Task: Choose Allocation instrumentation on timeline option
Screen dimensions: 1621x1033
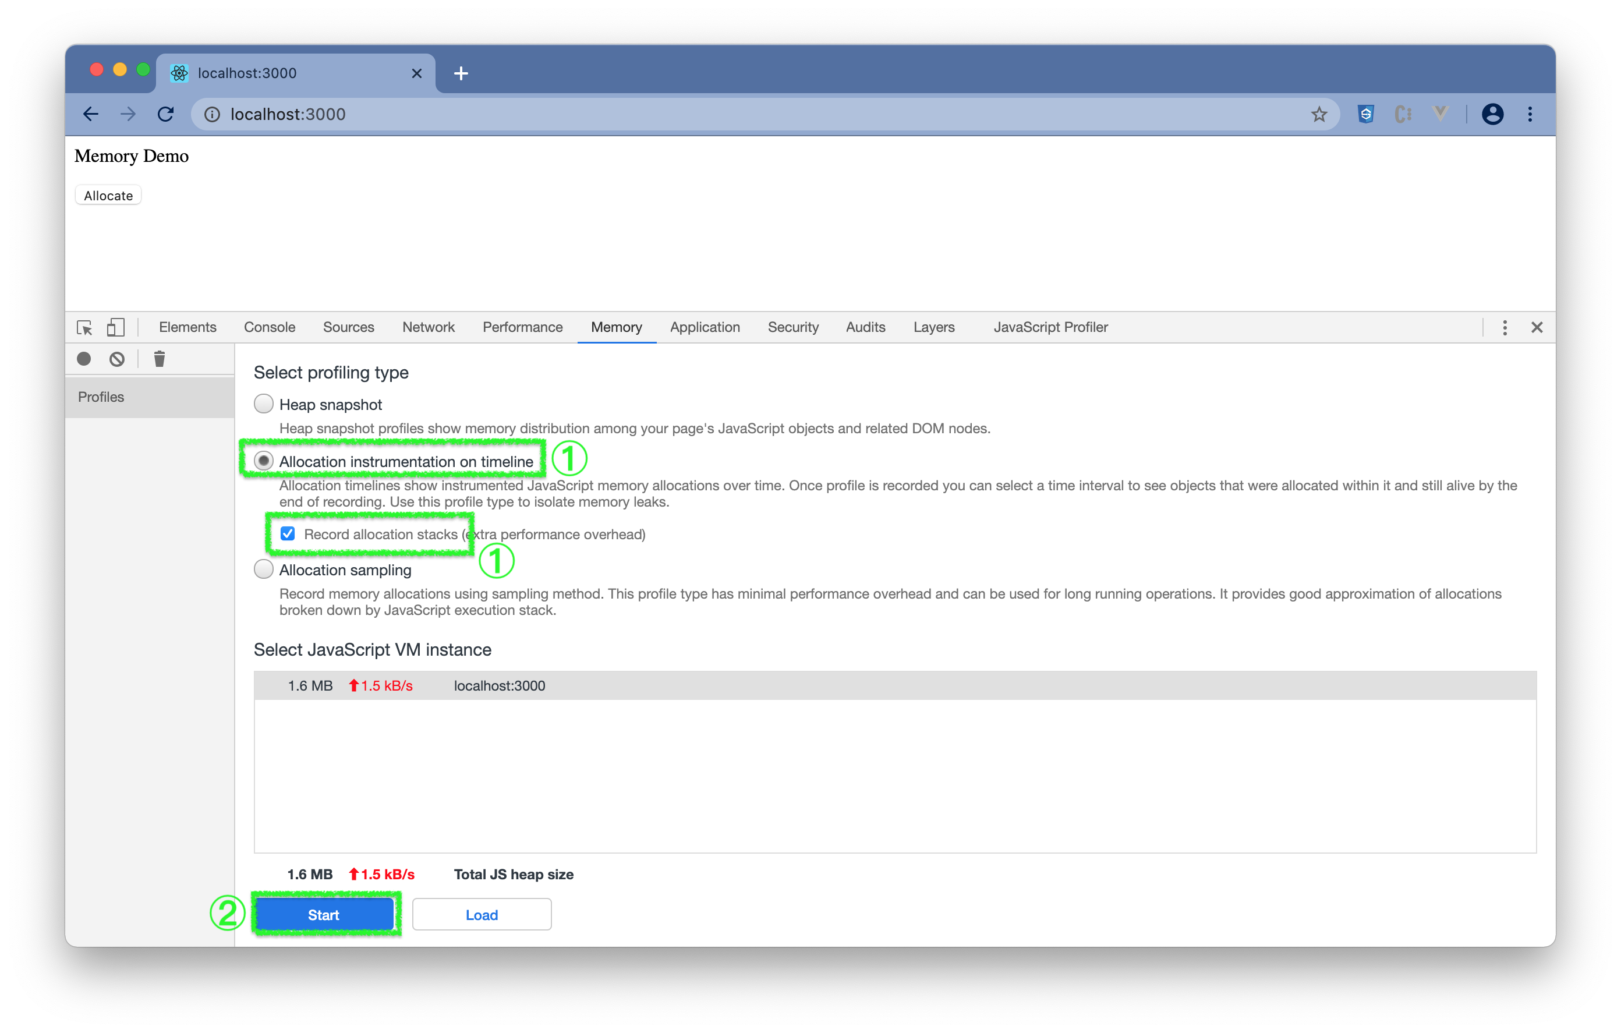Action: click(x=264, y=461)
